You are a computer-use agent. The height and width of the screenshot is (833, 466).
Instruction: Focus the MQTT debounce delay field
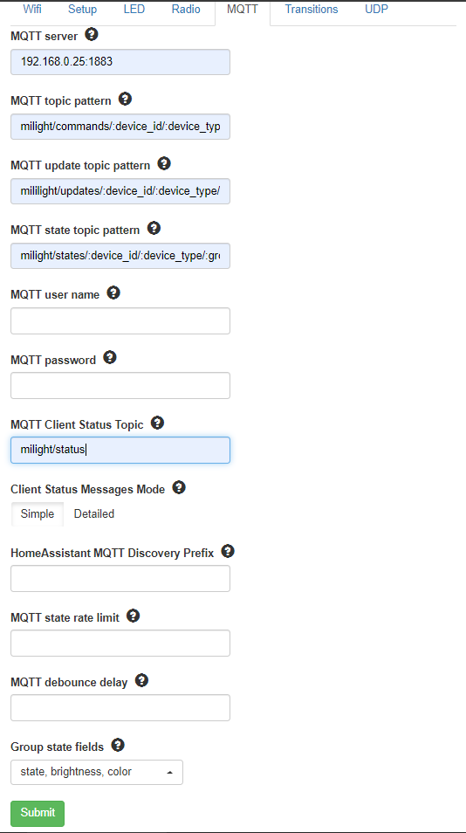tap(120, 707)
